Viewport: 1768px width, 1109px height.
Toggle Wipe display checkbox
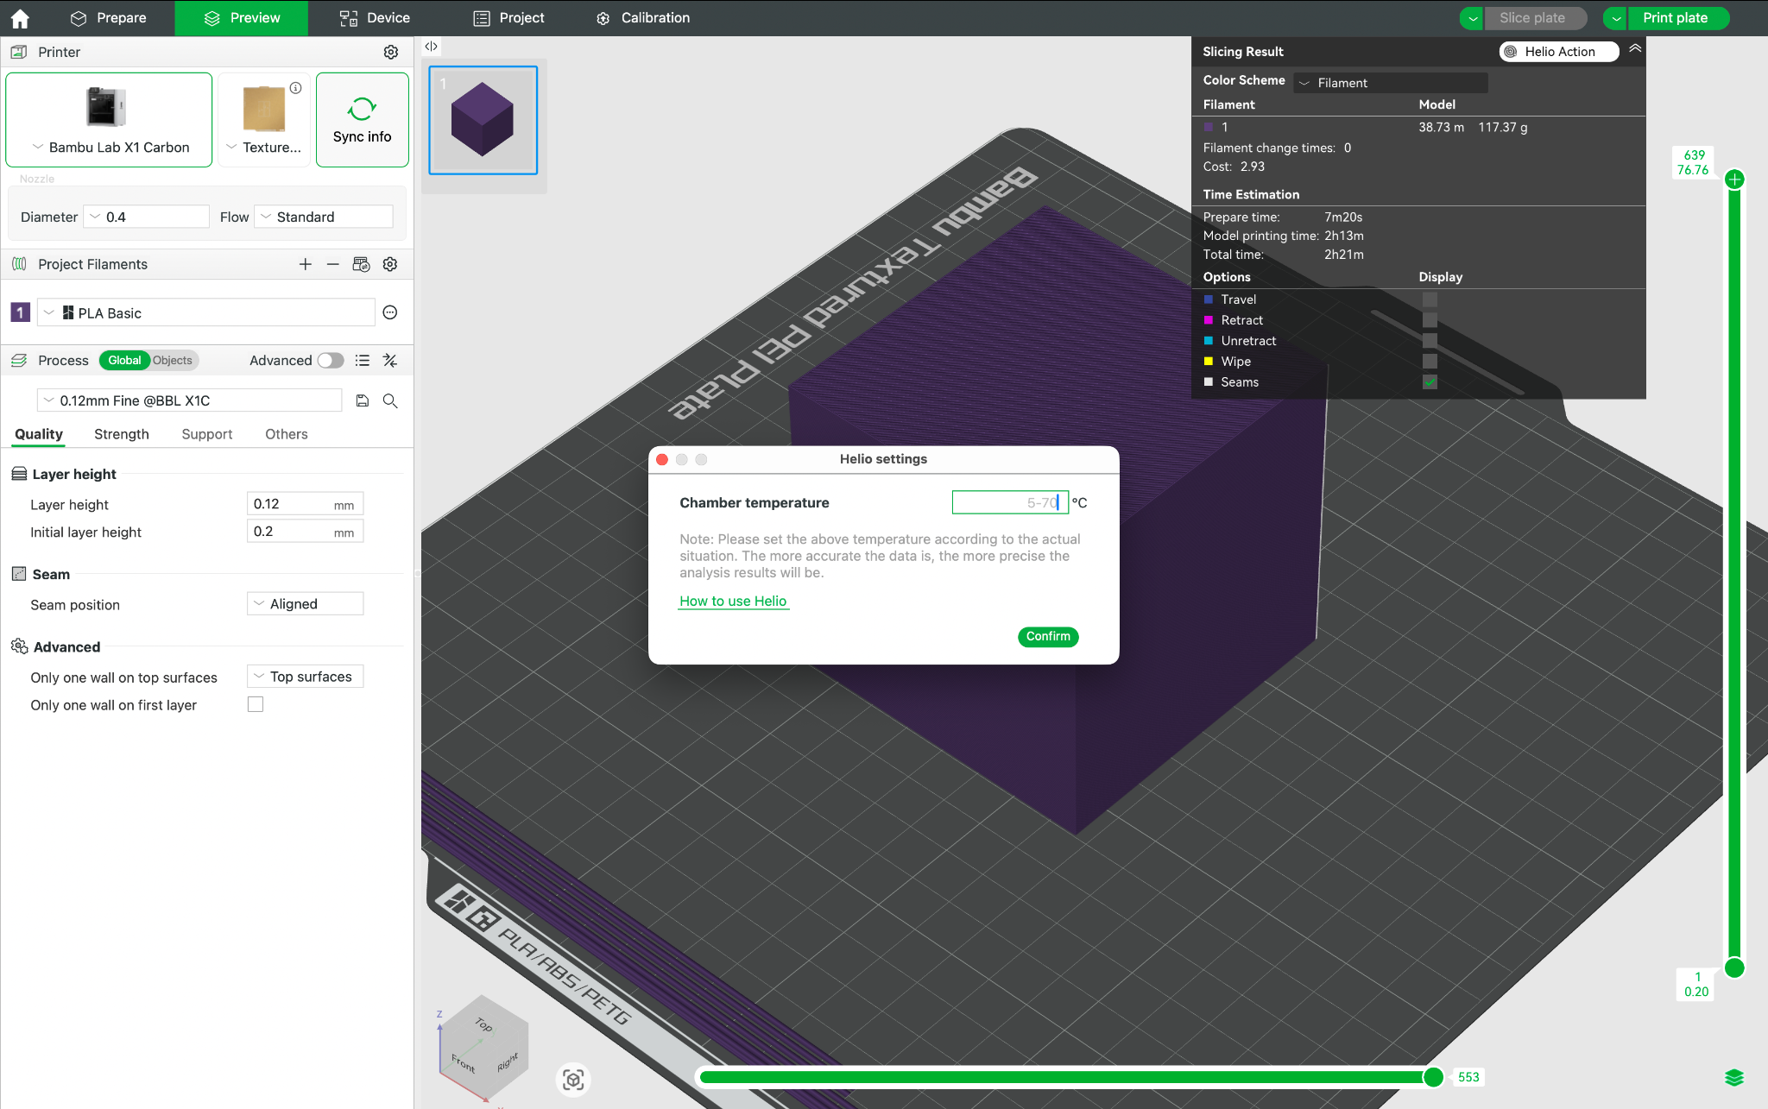[x=1430, y=362]
